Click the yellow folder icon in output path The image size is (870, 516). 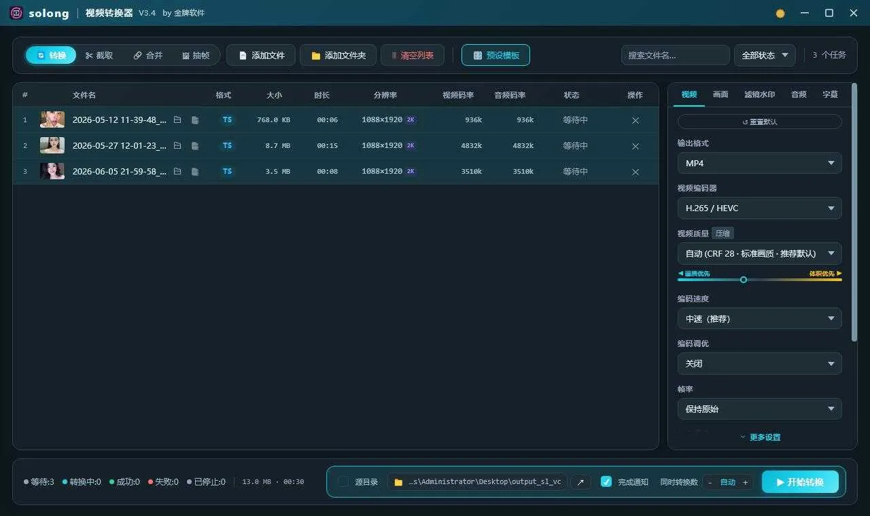point(398,482)
